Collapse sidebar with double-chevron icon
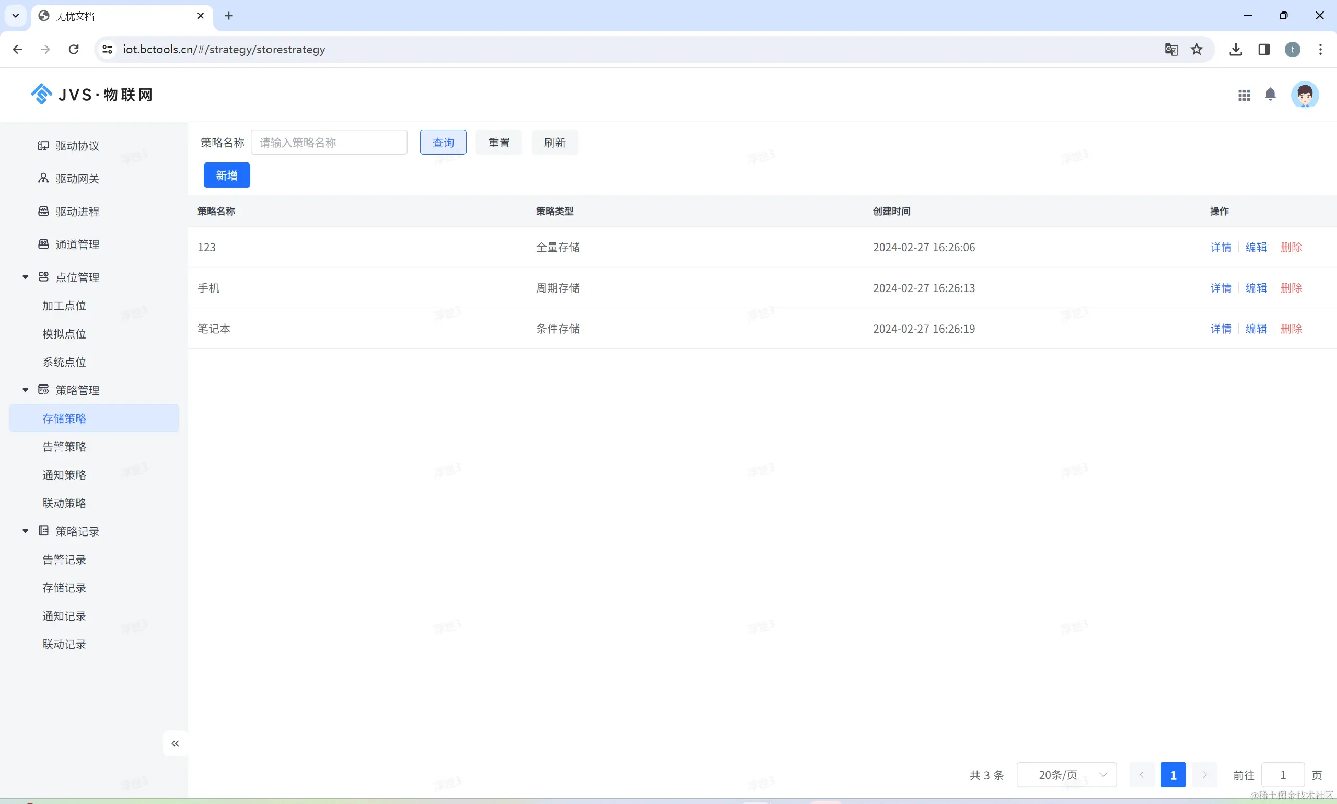Viewport: 1337px width, 804px height. click(175, 743)
